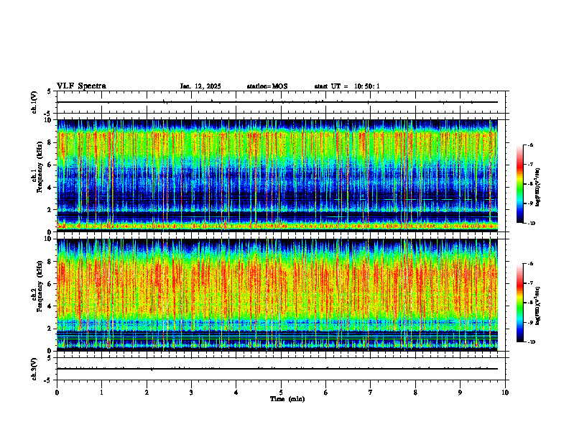Viewport: 569px width, 440px height.
Task: Click the ch.1 "Frequency (kHz)" axis label
Action: (40, 167)
